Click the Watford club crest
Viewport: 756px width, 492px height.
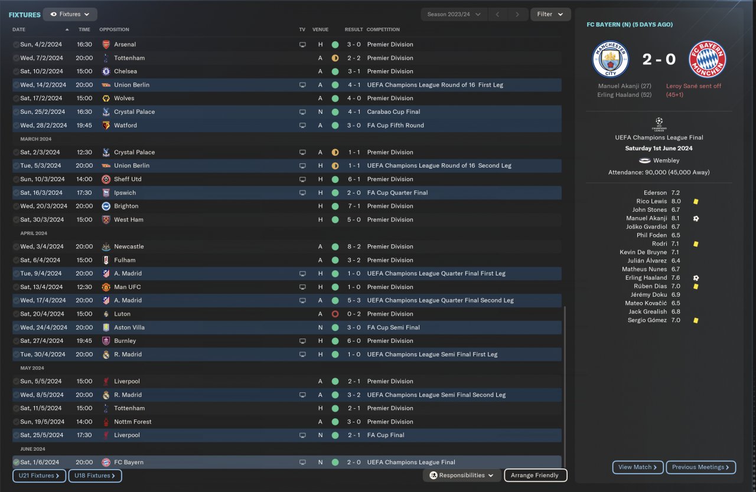pyautogui.click(x=106, y=126)
